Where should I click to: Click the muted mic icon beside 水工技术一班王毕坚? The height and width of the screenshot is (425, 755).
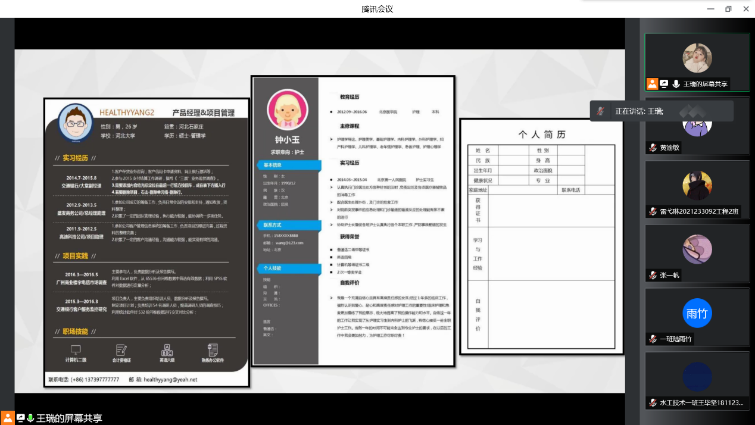pos(653,402)
